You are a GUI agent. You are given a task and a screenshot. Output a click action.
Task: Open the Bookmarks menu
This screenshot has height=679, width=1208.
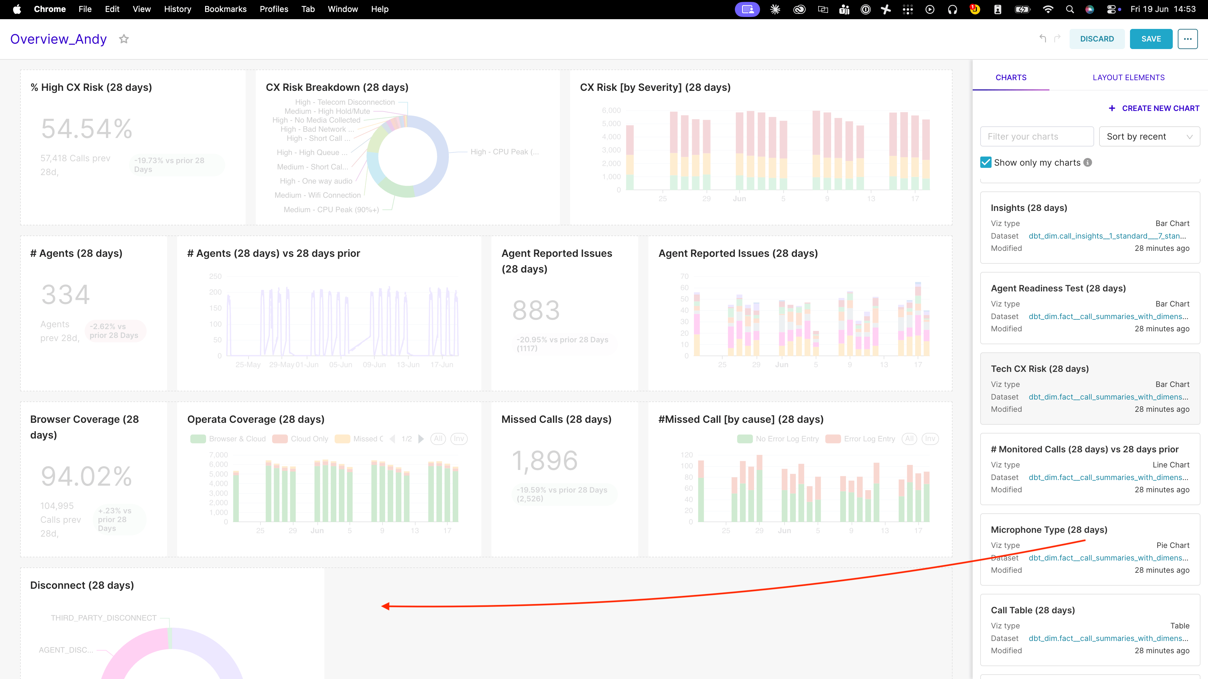(225, 9)
